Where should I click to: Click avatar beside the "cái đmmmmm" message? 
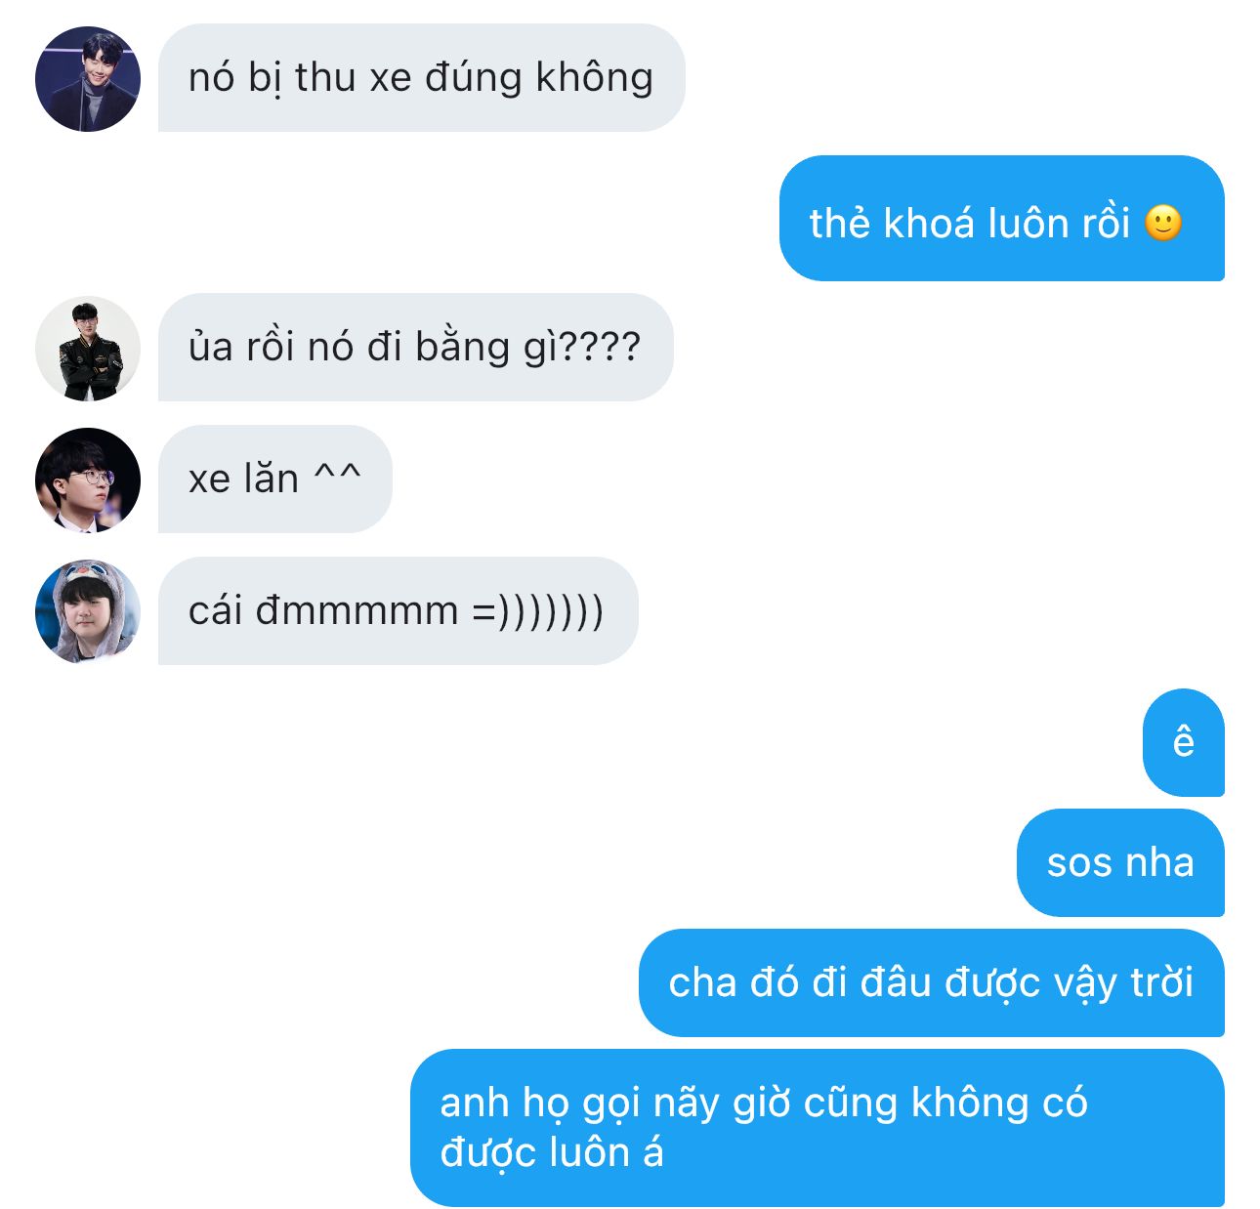click(x=88, y=612)
